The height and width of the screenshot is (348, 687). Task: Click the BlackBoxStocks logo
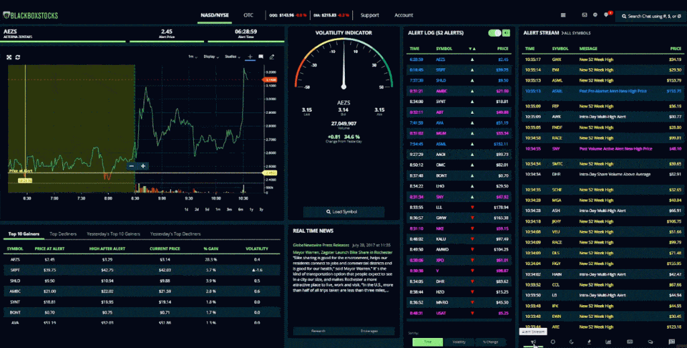[x=30, y=15]
